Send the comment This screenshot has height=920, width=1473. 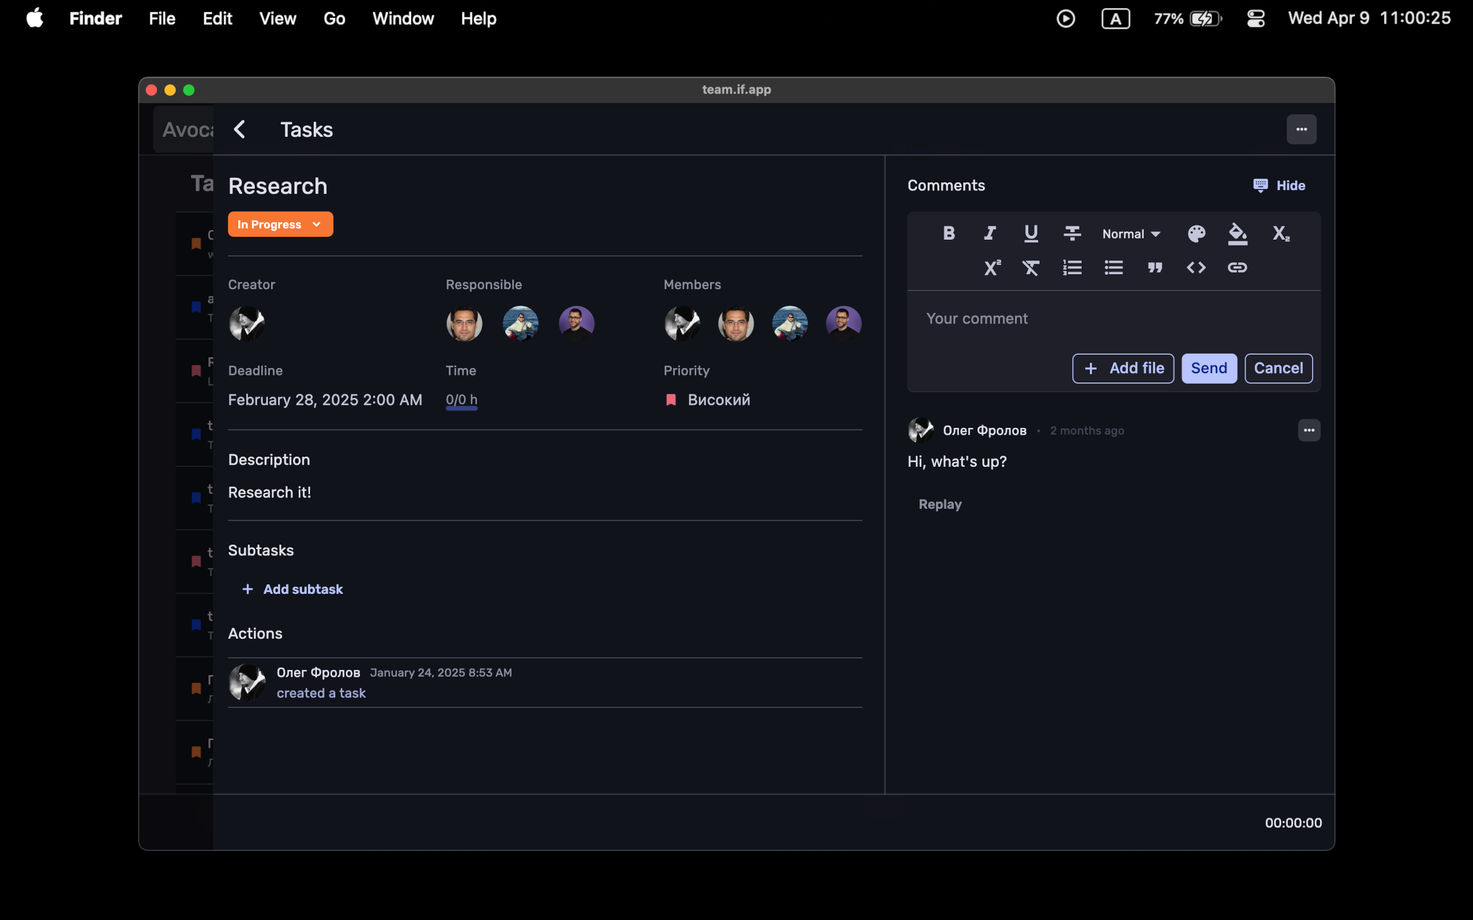tap(1209, 368)
